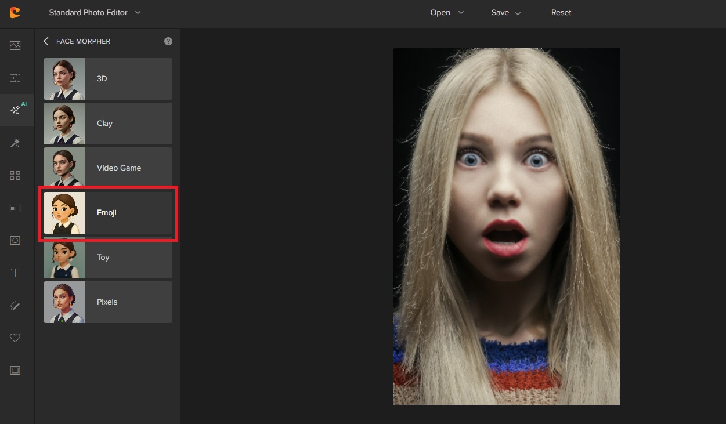Go back using Face Morpher arrow
The image size is (726, 424).
click(46, 41)
